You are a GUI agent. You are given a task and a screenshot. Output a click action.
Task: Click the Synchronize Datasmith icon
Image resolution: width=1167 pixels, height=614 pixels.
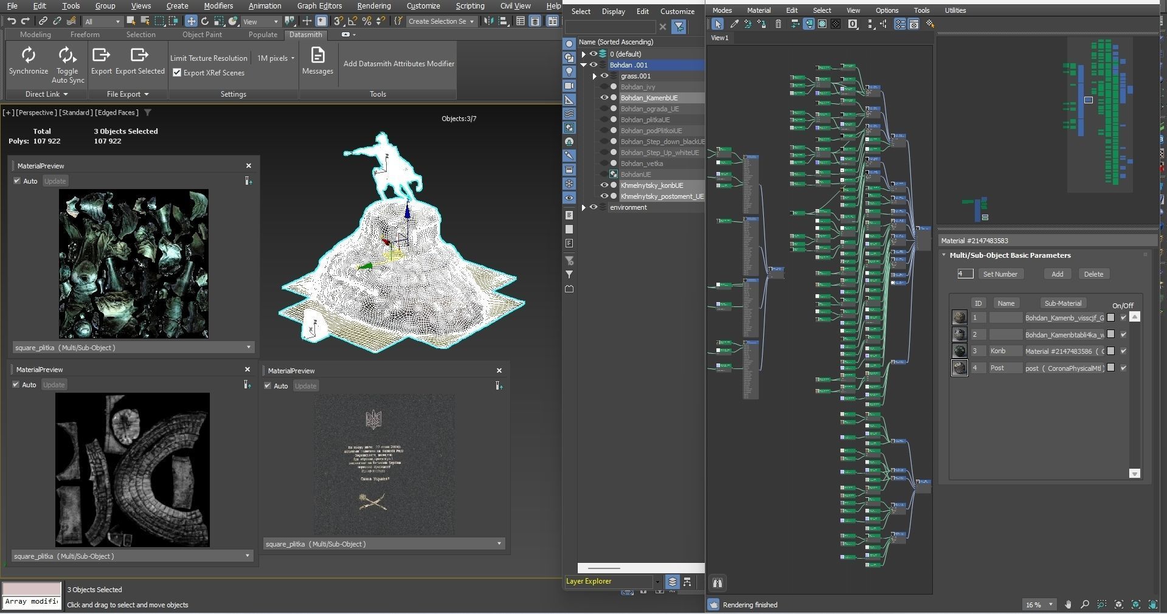point(29,56)
